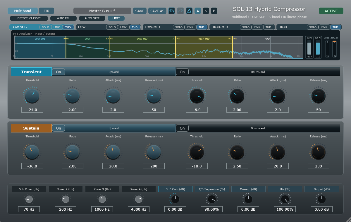Solo the LOW SUB band
This screenshot has width=351, height=222.
click(x=45, y=27)
